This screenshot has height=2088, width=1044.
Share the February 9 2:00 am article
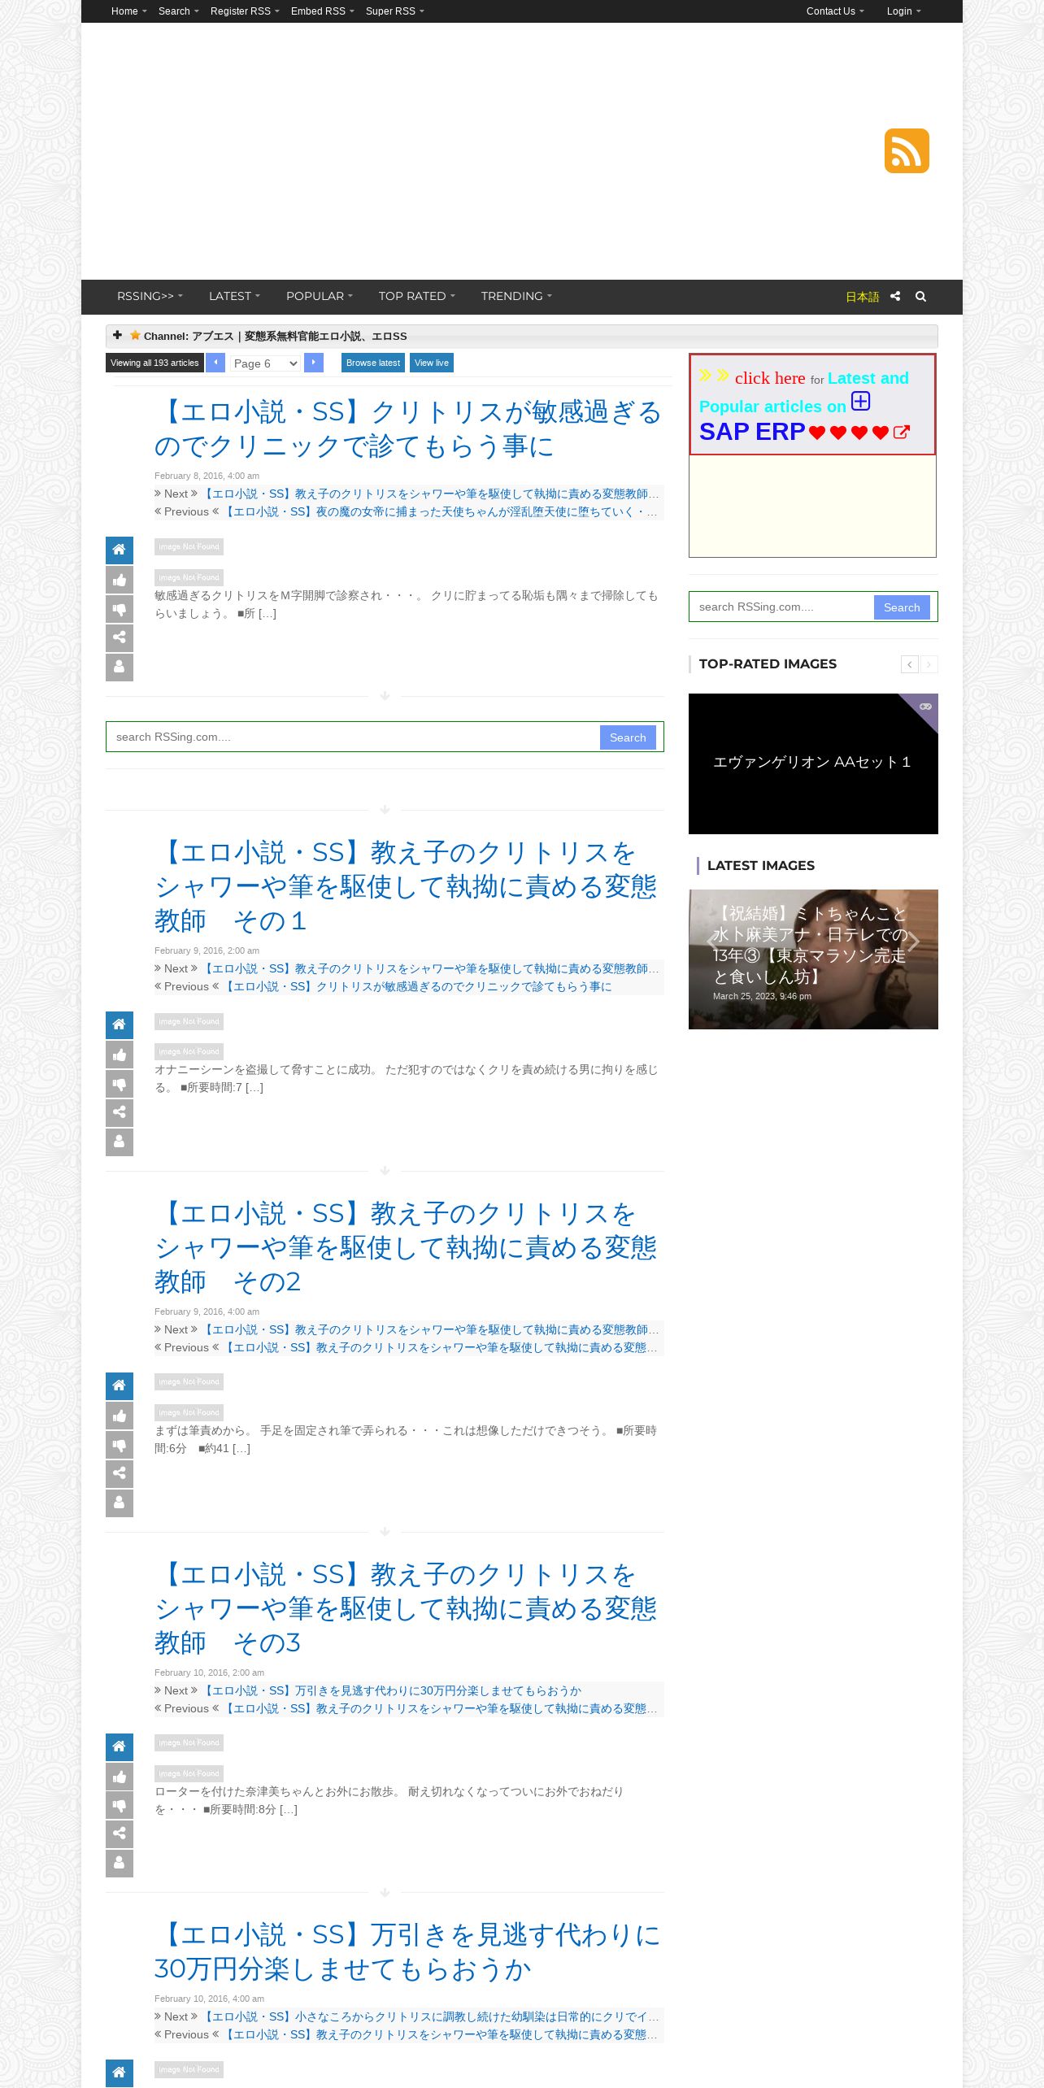click(120, 1112)
